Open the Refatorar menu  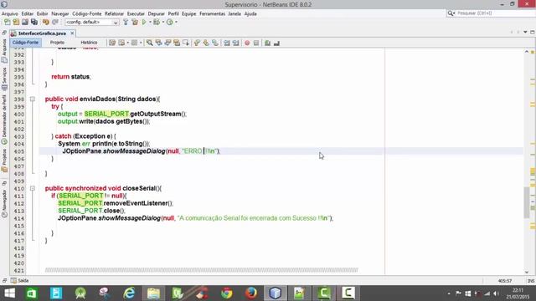114,13
